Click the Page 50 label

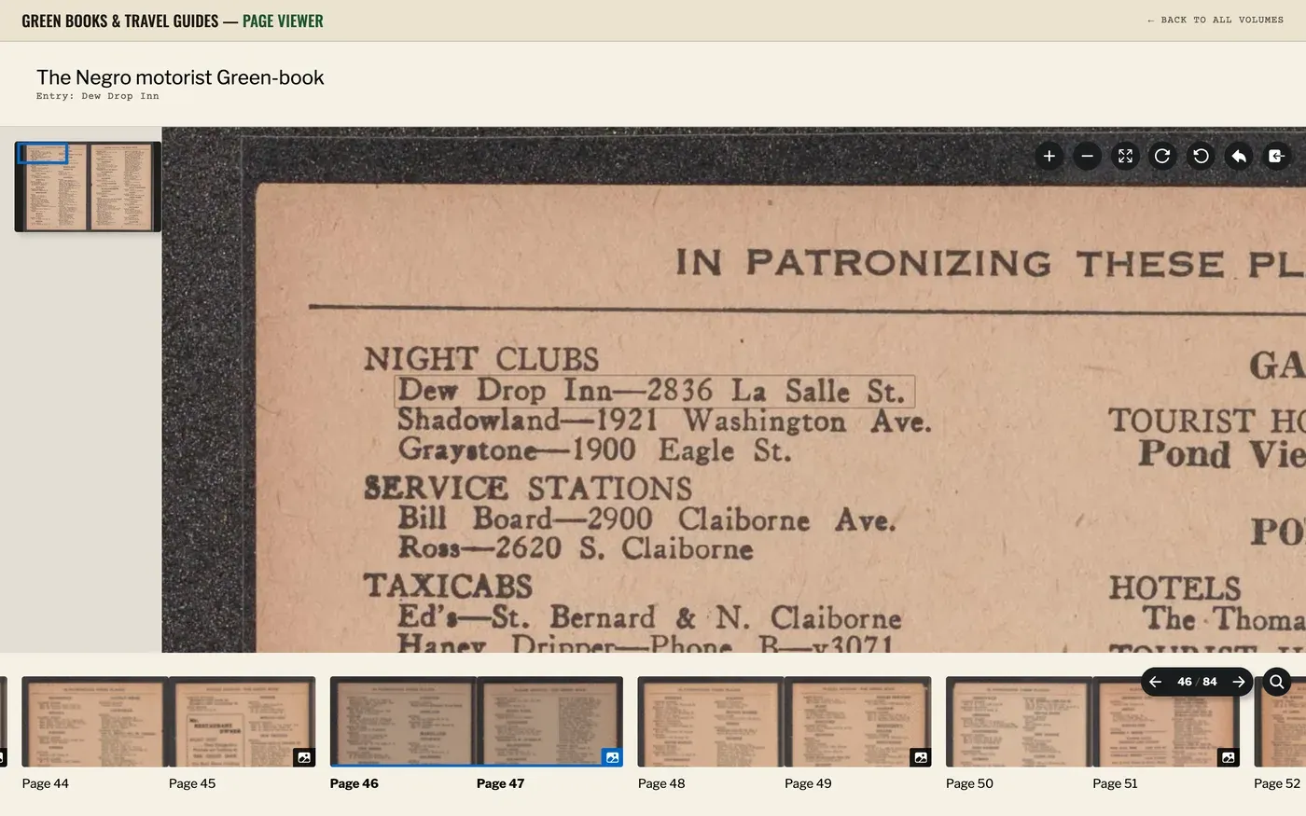click(x=969, y=783)
